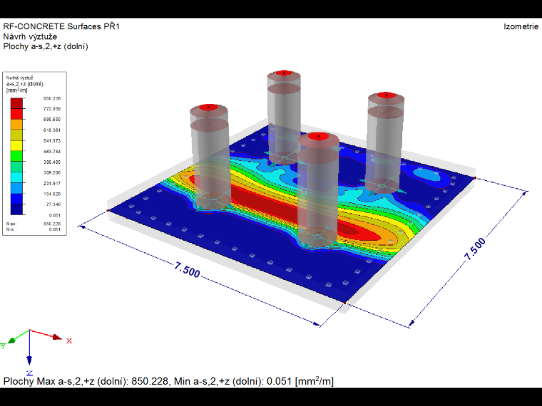Click the green Y axis label
The image size is (542, 406).
click(3, 345)
